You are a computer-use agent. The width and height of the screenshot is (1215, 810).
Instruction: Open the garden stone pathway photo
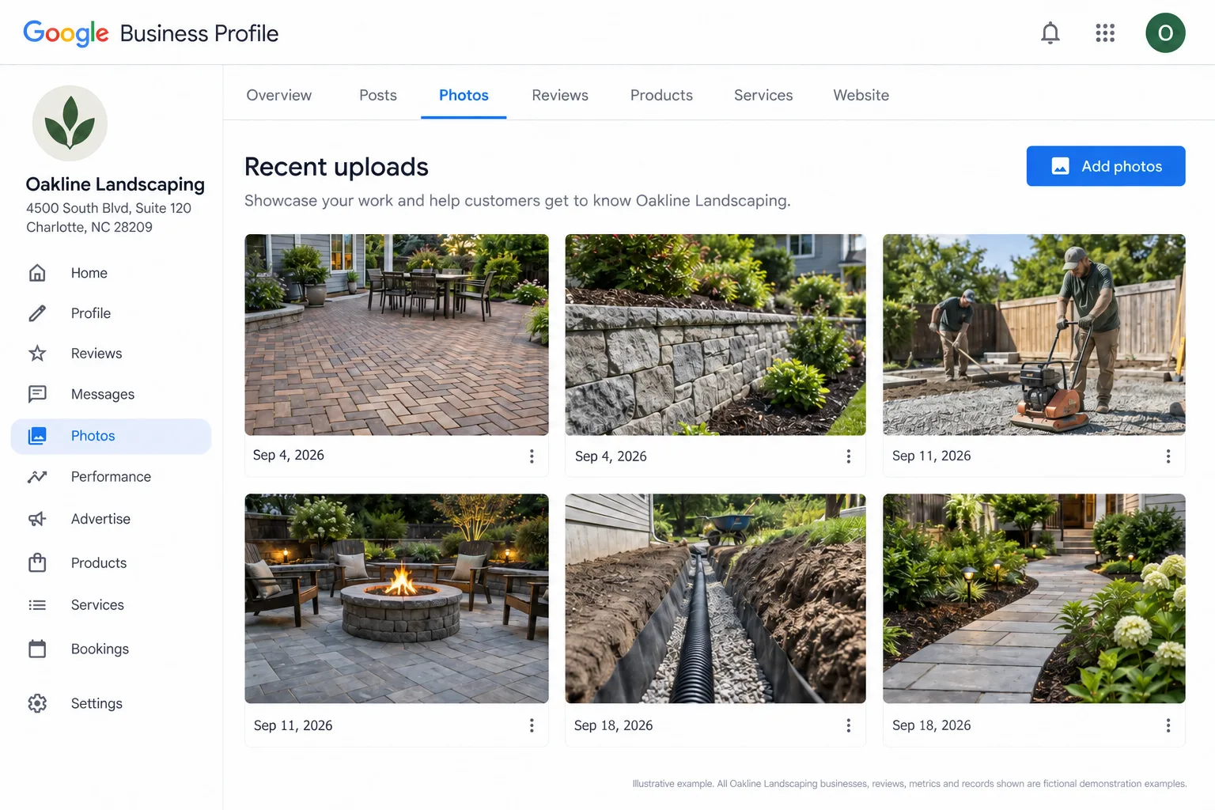tap(1034, 599)
